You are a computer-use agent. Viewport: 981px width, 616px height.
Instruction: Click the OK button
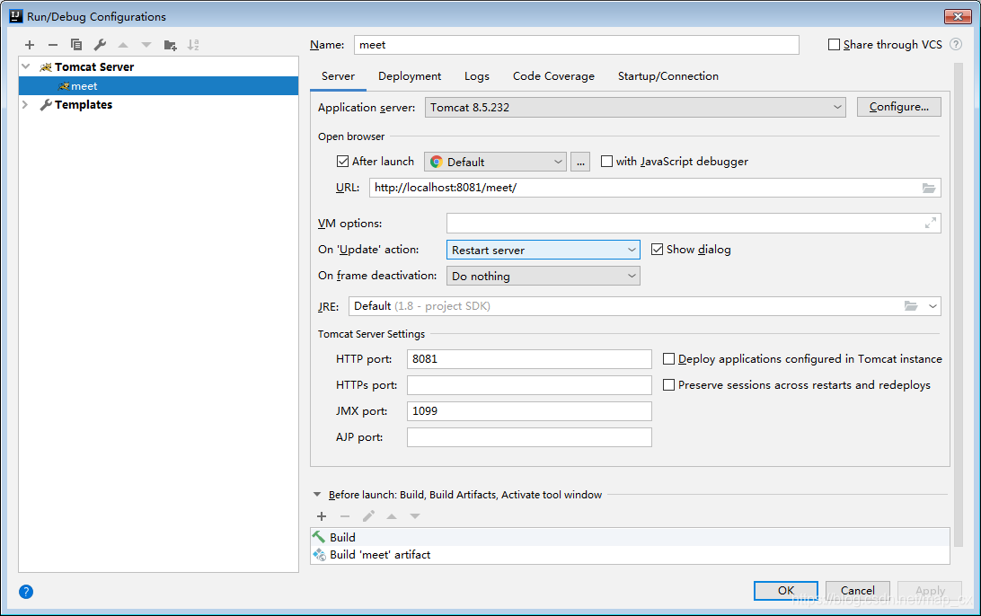[786, 590]
